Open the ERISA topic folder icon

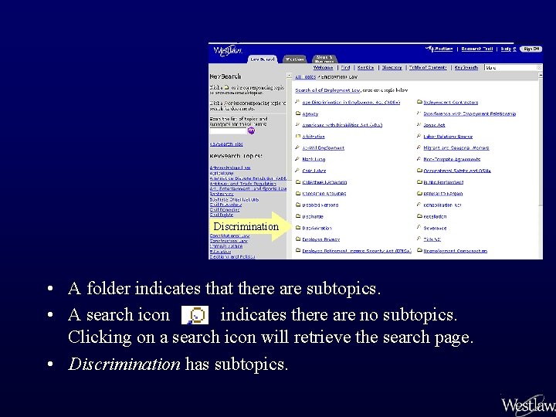(298, 250)
